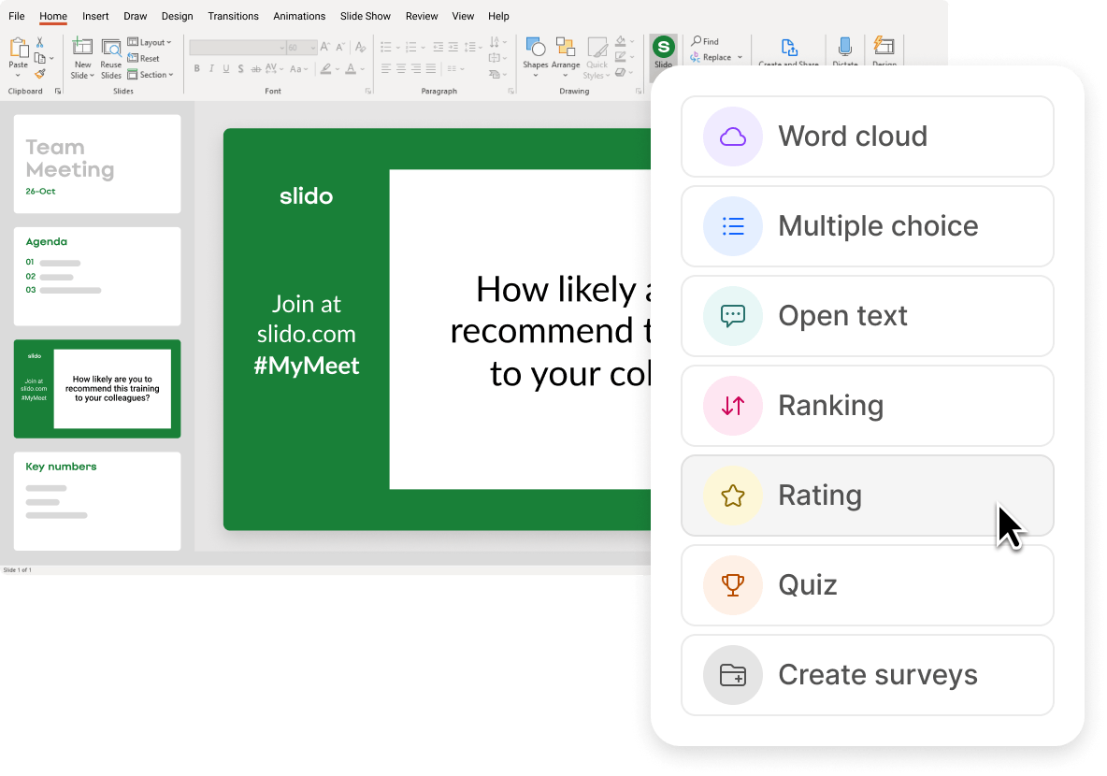Open the Slide Show menu
This screenshot has width=1107, height=776.
[x=365, y=16]
